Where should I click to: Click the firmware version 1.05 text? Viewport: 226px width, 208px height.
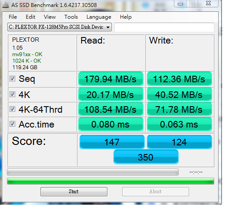click(x=17, y=48)
